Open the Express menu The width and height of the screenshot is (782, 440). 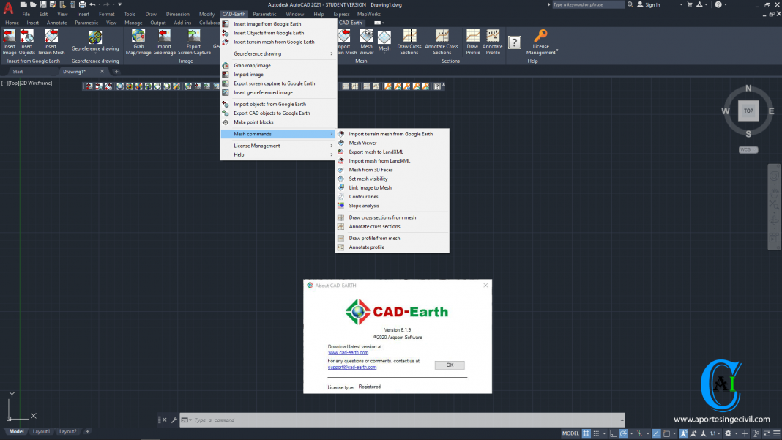341,13
